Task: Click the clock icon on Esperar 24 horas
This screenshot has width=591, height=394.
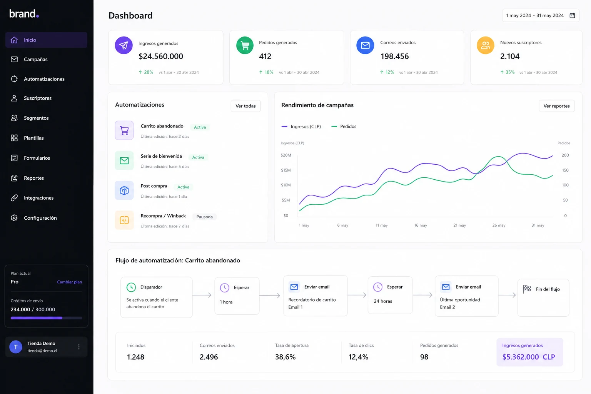Action: pyautogui.click(x=378, y=287)
